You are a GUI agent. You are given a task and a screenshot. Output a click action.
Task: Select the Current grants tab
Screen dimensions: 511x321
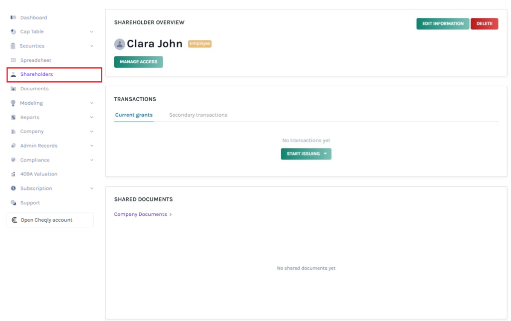pos(134,115)
